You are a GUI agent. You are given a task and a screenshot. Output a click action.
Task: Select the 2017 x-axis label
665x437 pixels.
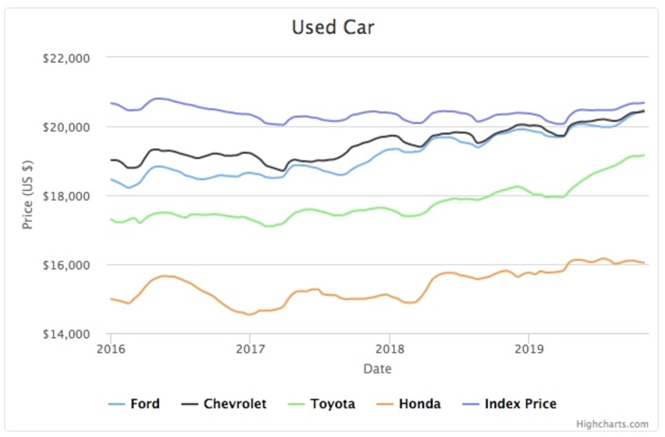click(x=250, y=349)
